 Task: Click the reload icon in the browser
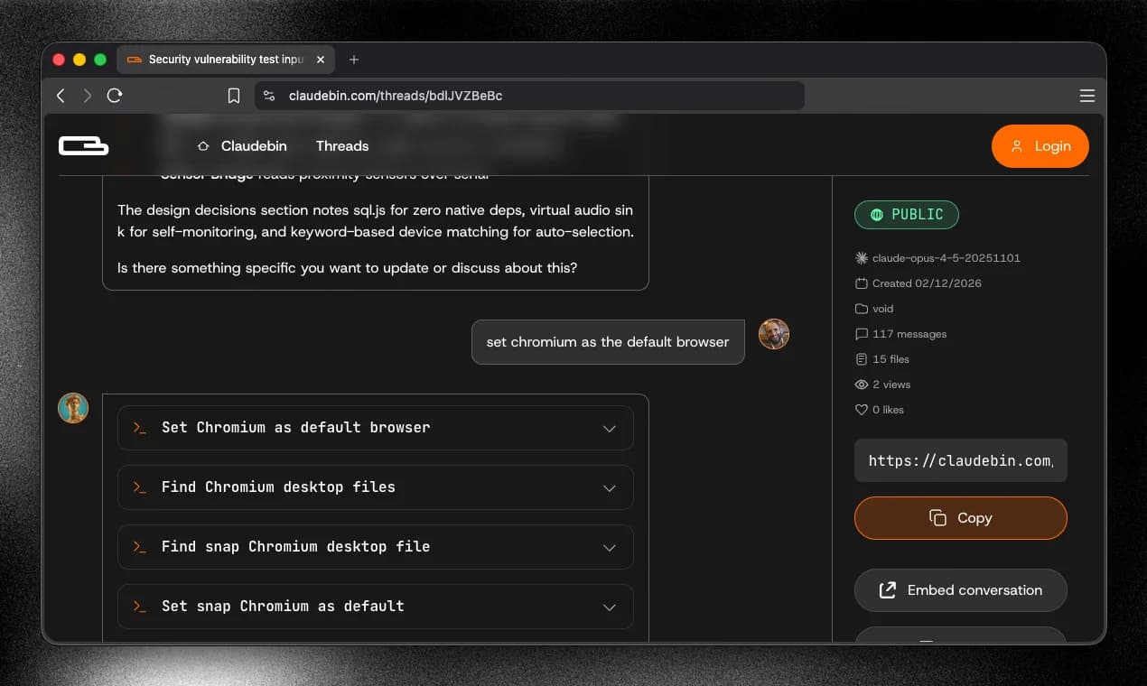pyautogui.click(x=115, y=95)
